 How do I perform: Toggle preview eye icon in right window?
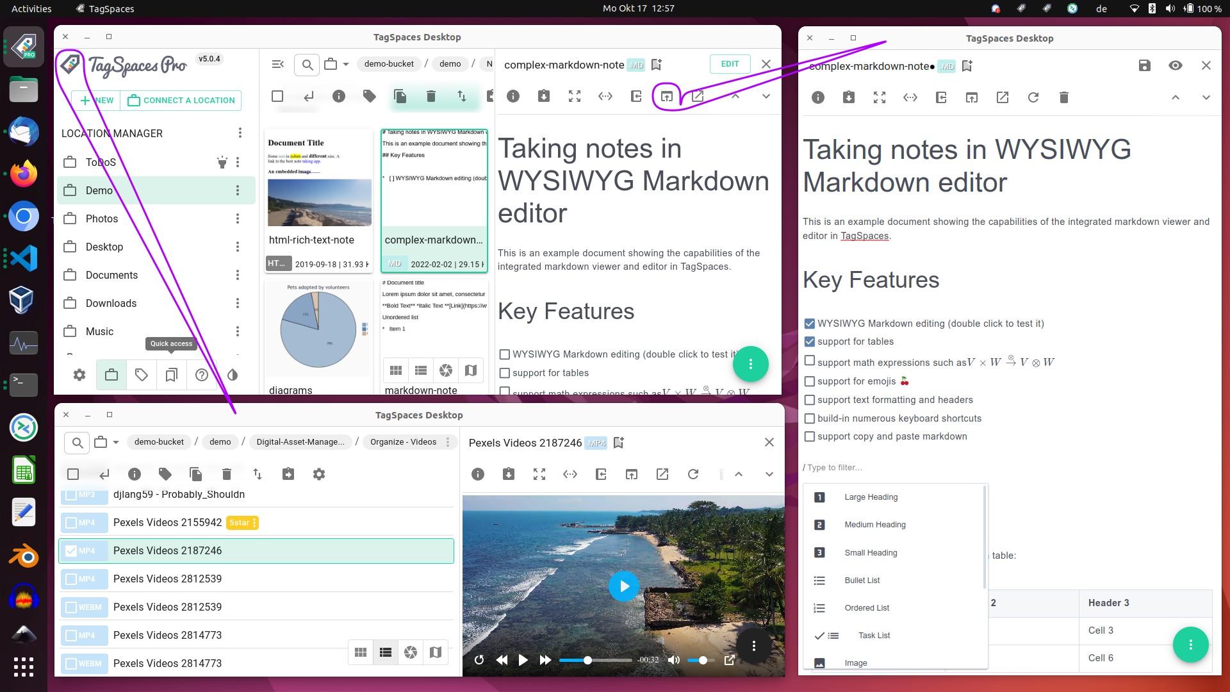pos(1175,65)
